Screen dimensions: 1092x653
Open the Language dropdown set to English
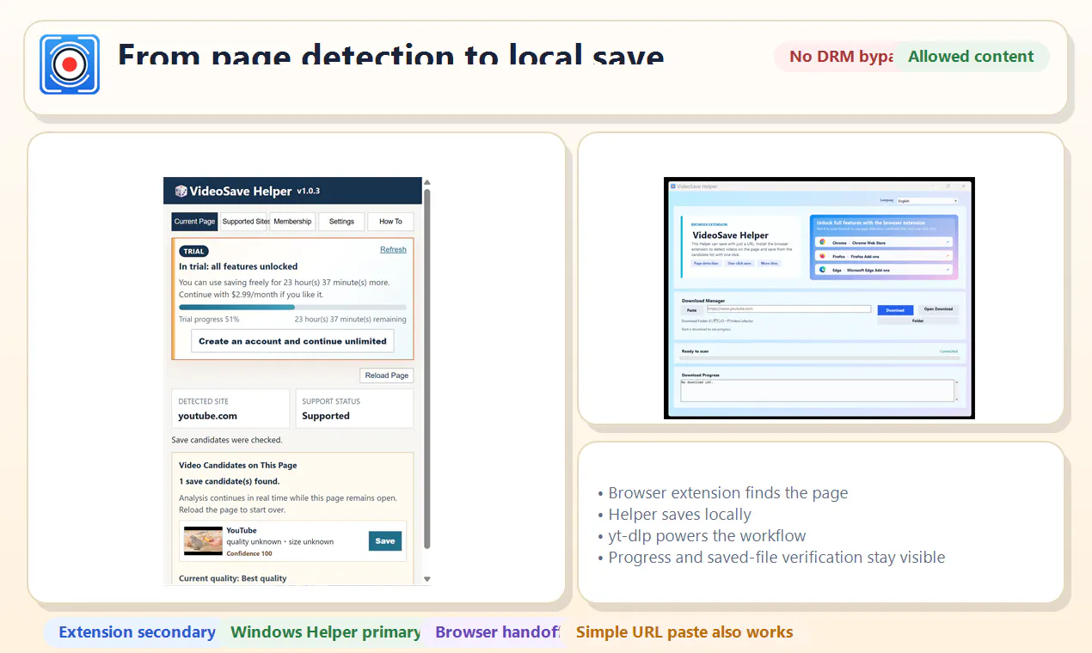(928, 200)
